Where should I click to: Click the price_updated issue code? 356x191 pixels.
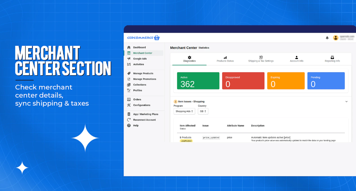211,138
